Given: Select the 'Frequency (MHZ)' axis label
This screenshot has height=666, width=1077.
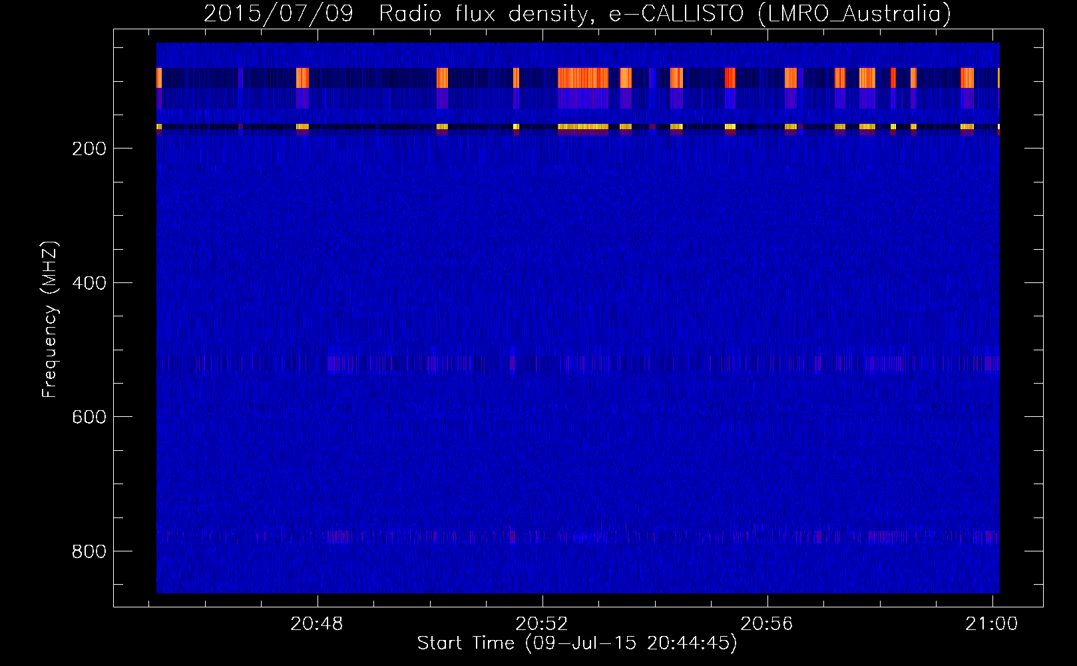Looking at the screenshot, I should [x=50, y=319].
